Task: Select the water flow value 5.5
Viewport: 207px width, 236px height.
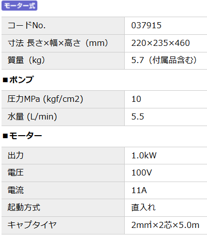Action: [138, 116]
